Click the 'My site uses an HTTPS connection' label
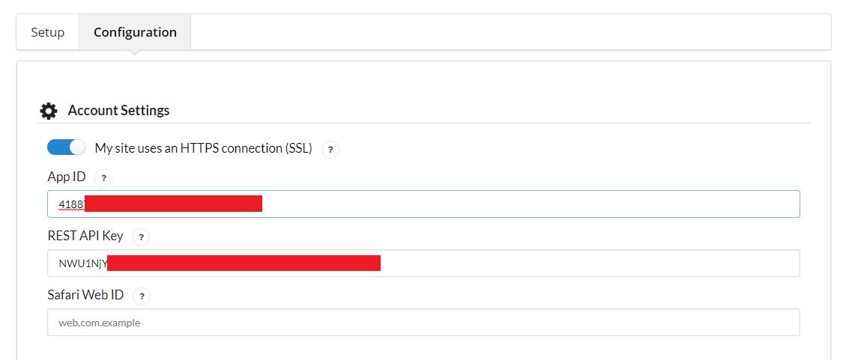Image resolution: width=852 pixels, height=360 pixels. coord(203,148)
